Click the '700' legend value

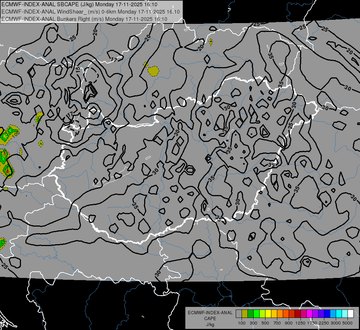[277, 323]
